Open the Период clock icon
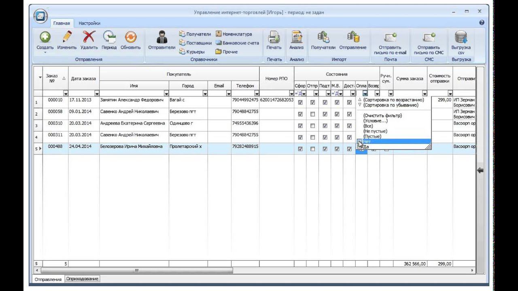 [x=109, y=38]
